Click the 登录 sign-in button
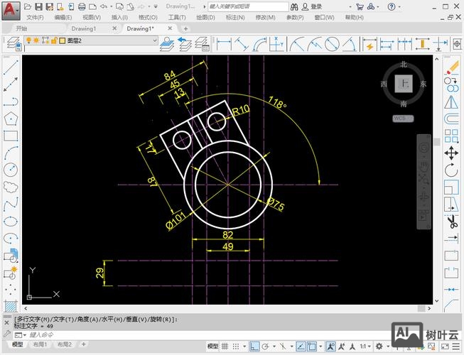464x355 pixels. (x=316, y=6)
